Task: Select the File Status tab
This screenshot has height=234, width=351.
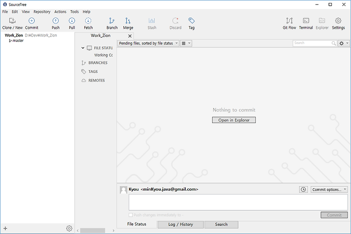Action: pos(137,224)
